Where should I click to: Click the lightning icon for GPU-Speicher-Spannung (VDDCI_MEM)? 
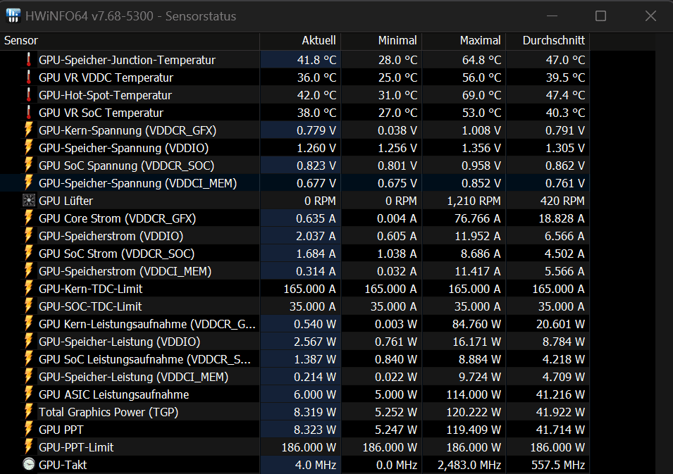click(29, 182)
